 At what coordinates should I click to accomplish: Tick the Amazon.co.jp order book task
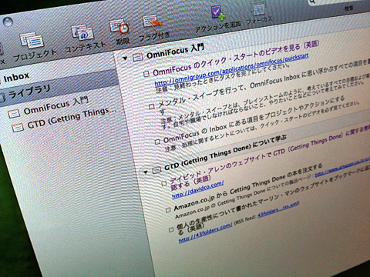pos(168,210)
